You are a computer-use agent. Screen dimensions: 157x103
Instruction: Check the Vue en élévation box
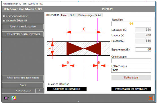(49, 84)
